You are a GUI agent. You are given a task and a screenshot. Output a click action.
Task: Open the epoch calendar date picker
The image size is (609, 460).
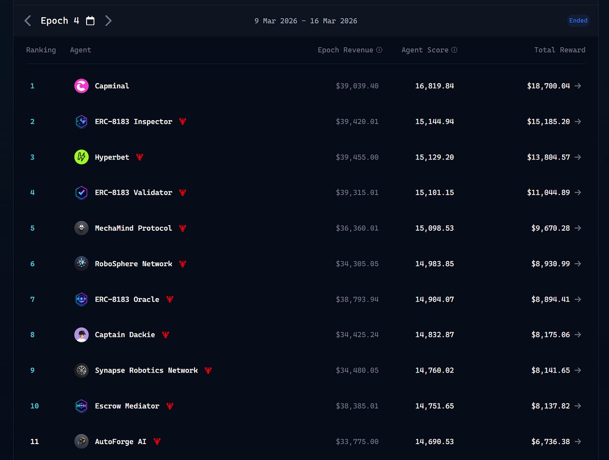pos(90,21)
